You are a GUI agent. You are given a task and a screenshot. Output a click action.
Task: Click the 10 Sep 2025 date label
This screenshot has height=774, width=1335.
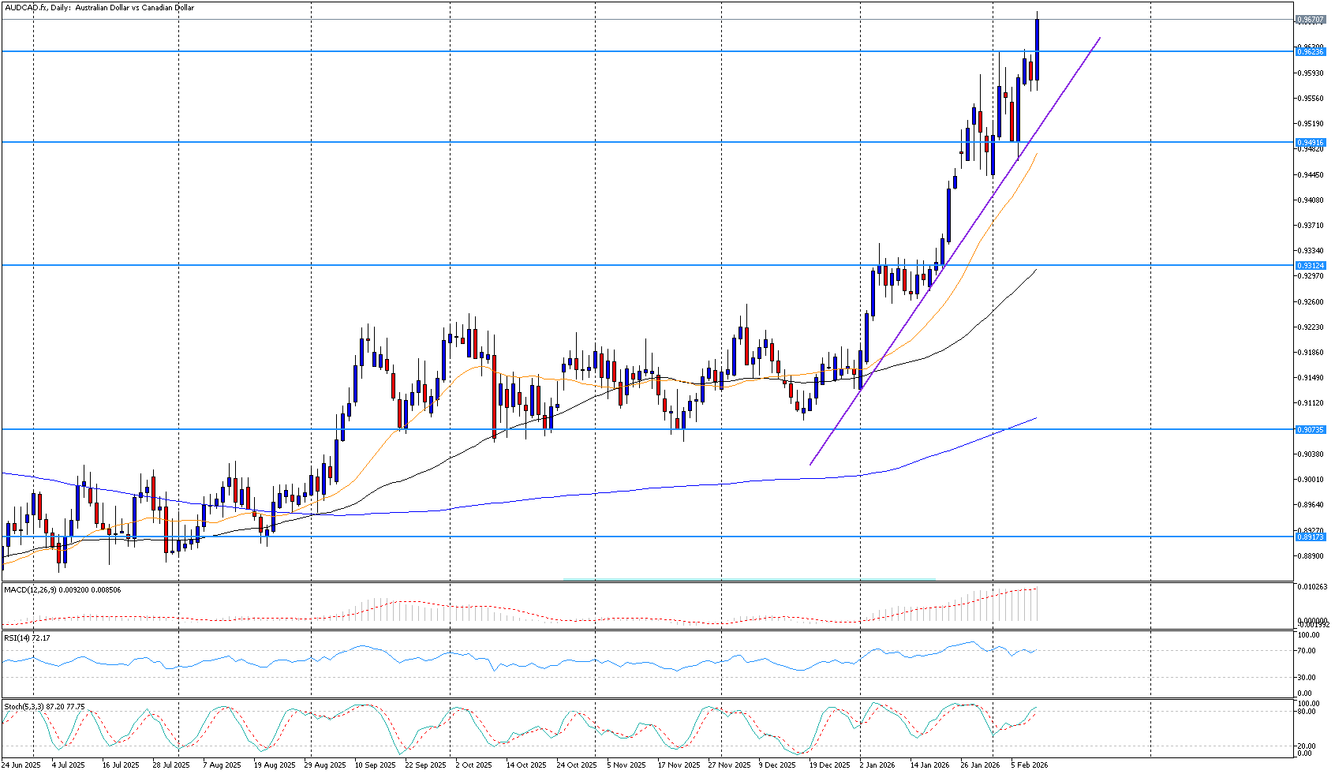click(x=375, y=765)
